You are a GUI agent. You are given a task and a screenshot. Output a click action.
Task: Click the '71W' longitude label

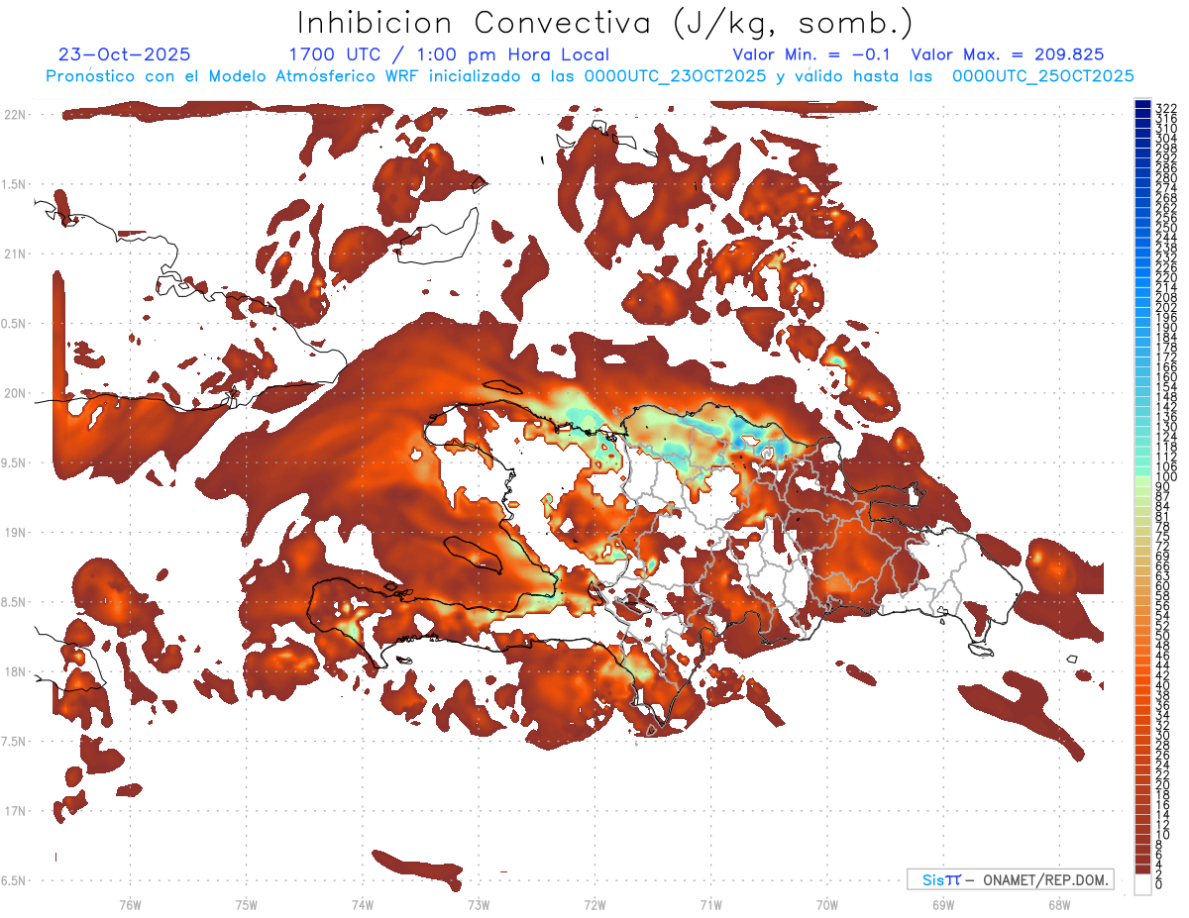(x=710, y=904)
